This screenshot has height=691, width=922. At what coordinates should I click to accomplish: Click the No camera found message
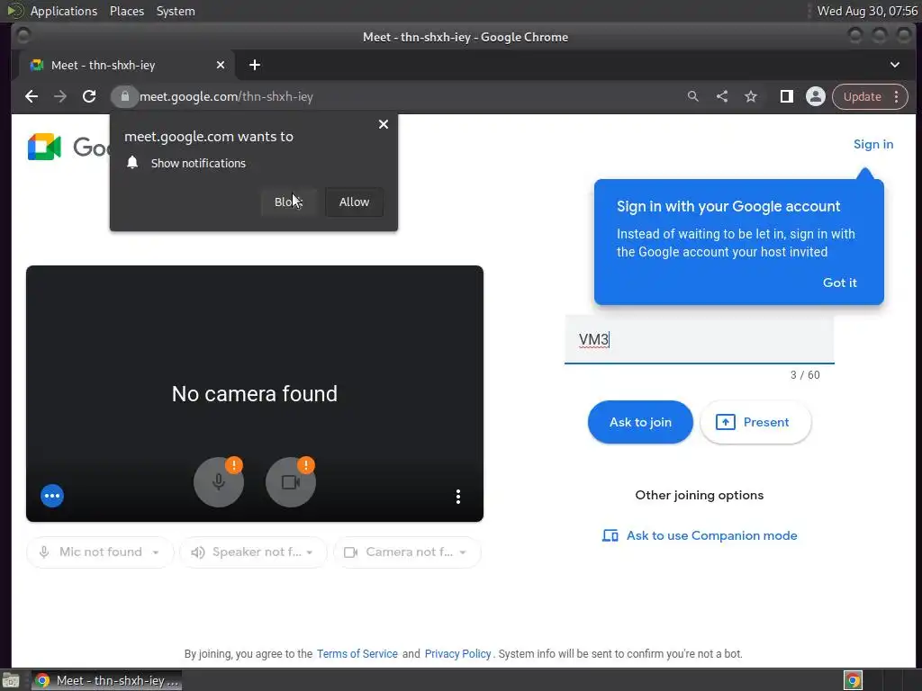point(255,394)
